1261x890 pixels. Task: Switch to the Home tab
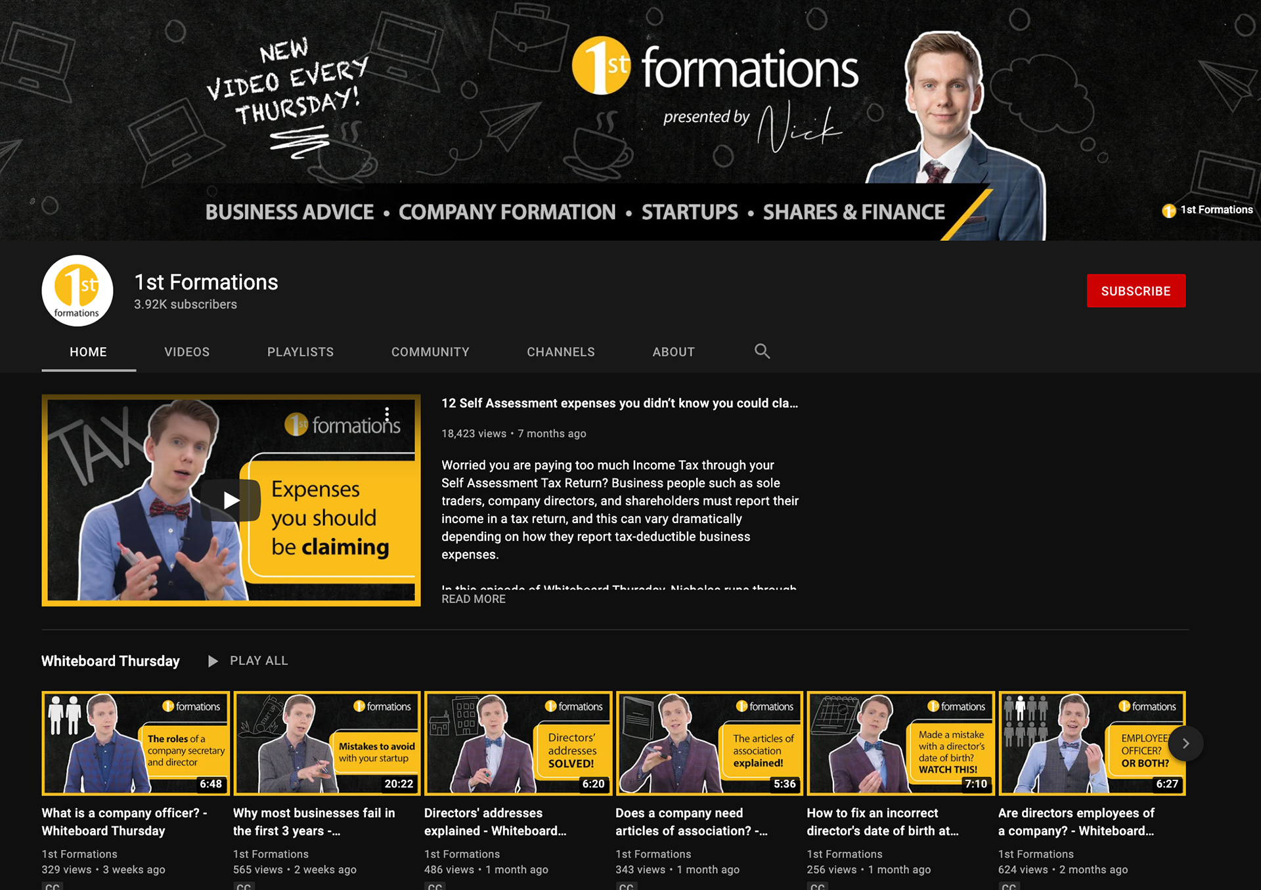89,352
